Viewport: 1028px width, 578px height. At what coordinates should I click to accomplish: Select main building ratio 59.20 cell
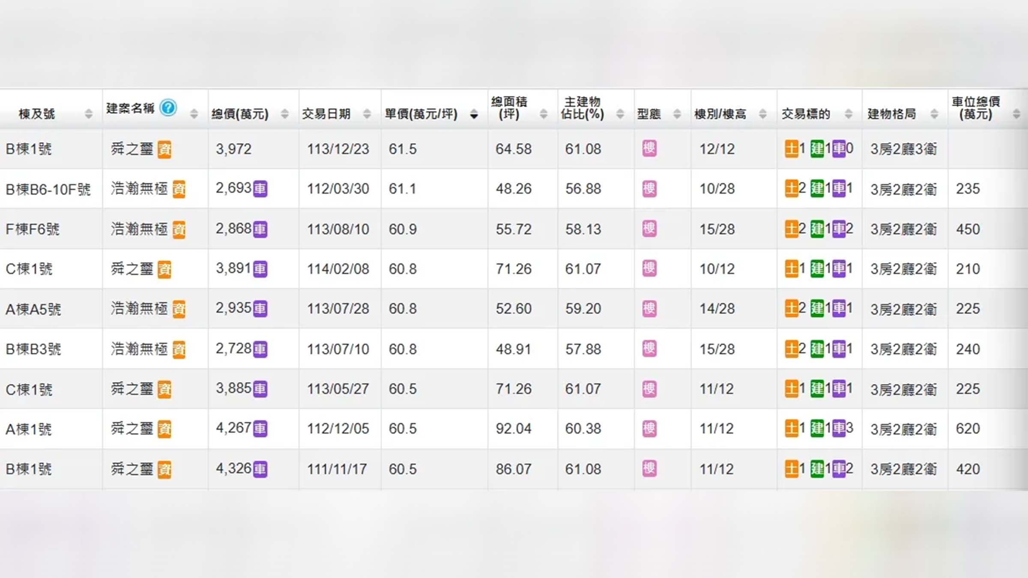[583, 309]
